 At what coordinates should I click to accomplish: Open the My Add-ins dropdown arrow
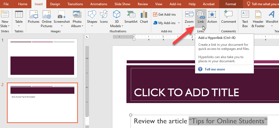(x=179, y=23)
